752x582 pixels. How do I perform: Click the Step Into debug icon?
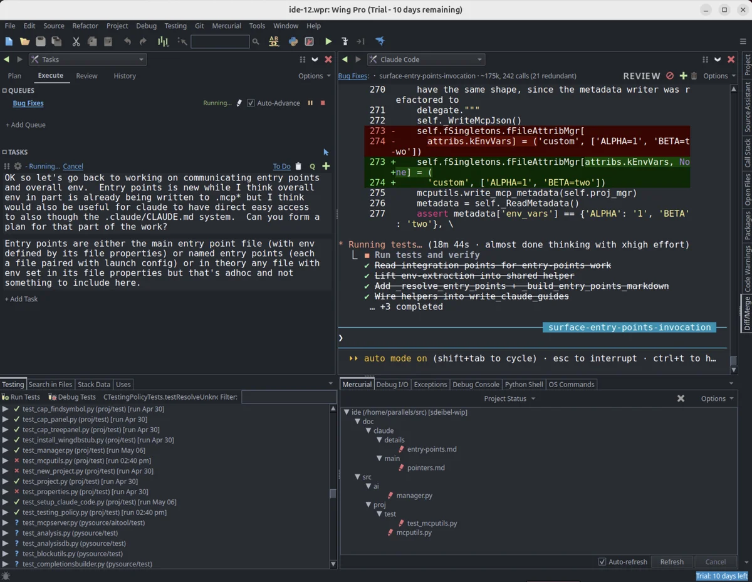click(x=345, y=41)
